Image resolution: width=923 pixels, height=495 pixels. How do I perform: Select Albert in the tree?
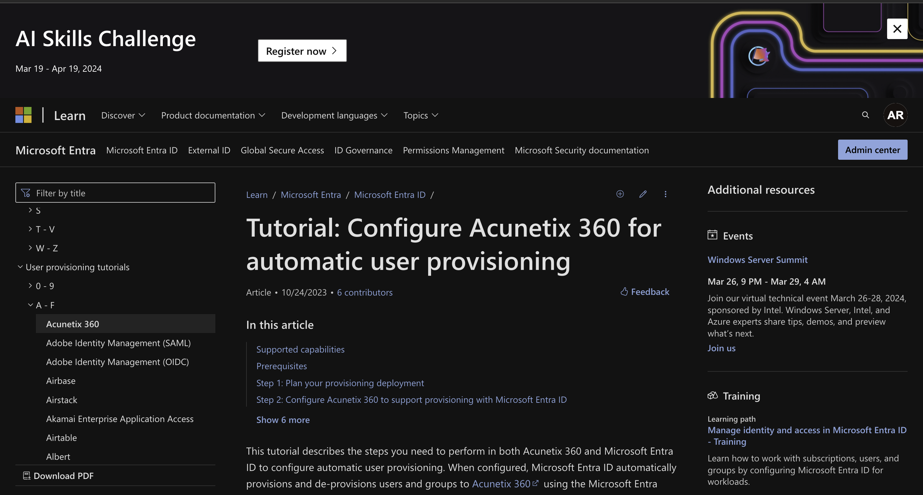[58, 456]
